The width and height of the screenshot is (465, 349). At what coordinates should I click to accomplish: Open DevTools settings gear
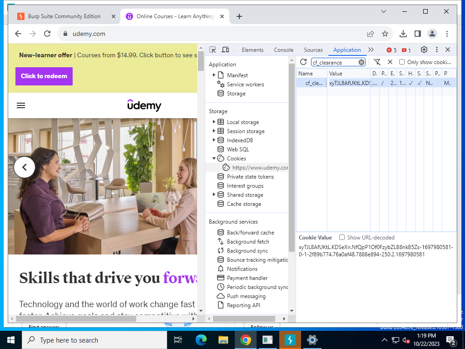[424, 50]
